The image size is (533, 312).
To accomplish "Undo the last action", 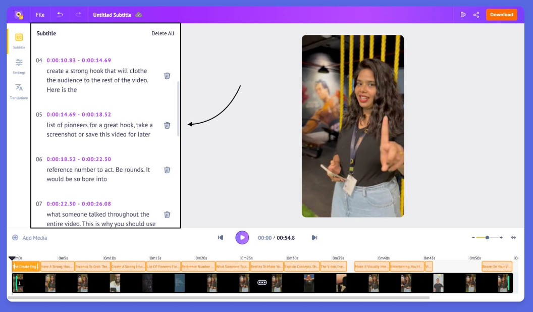I will click(x=60, y=14).
